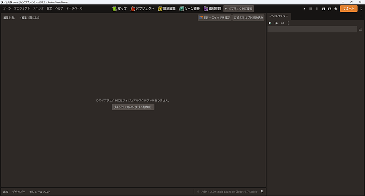Click the second clapperboard run-specific-scene icon
Viewport: 365px width, 196px height.
tap(330, 8)
